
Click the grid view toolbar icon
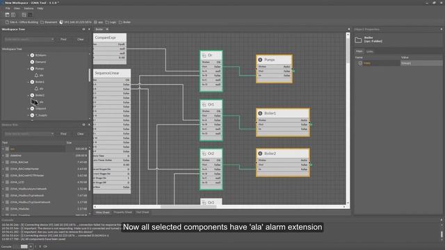pyautogui.click(x=24, y=15)
